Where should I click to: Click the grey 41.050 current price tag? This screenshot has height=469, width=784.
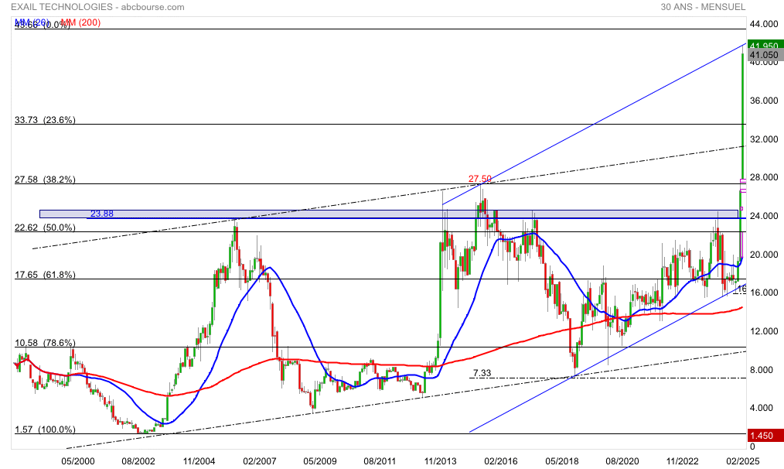coord(765,55)
